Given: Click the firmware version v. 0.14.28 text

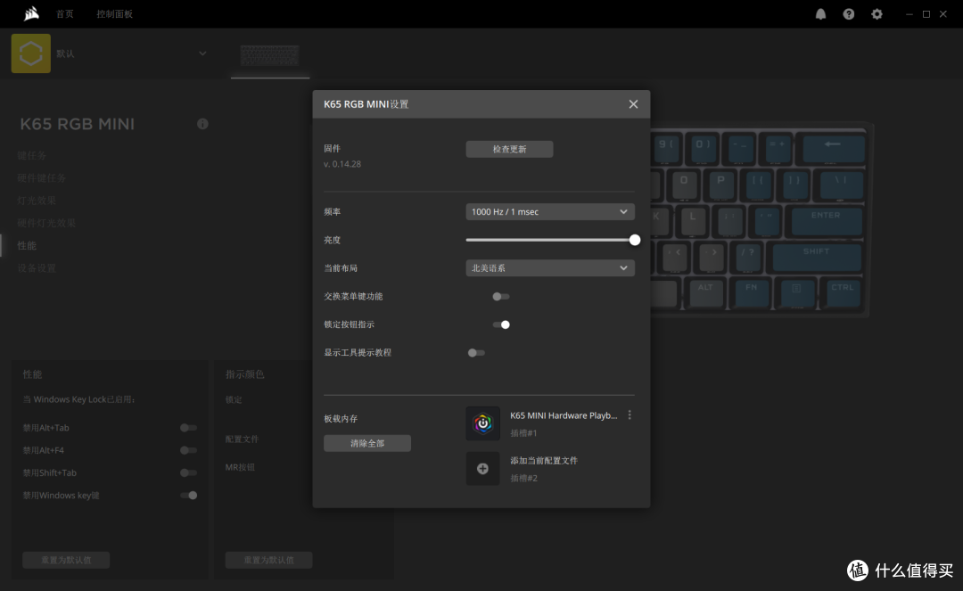Looking at the screenshot, I should coord(342,165).
